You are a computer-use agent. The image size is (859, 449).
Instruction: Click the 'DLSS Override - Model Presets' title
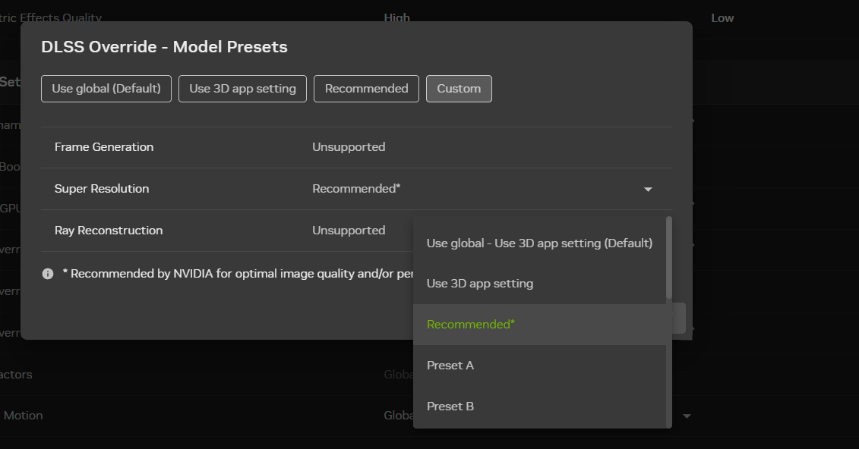pyautogui.click(x=164, y=47)
